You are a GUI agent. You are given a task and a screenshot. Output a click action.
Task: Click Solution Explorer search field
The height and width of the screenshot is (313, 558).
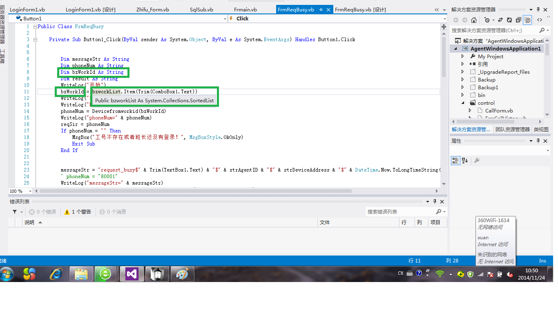[494, 30]
